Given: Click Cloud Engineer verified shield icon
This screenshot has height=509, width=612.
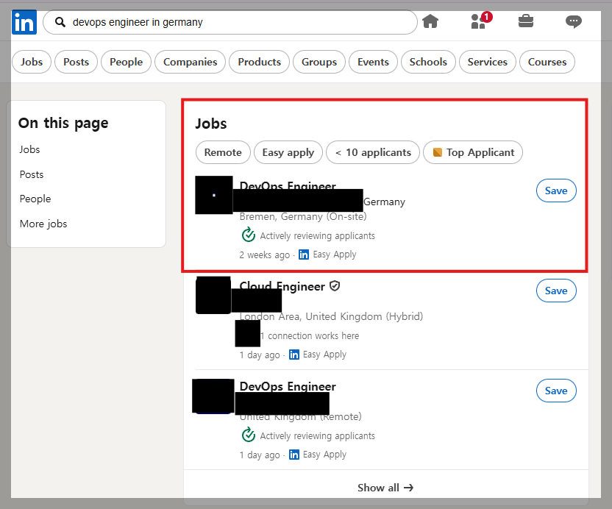Looking at the screenshot, I should pyautogui.click(x=335, y=286).
